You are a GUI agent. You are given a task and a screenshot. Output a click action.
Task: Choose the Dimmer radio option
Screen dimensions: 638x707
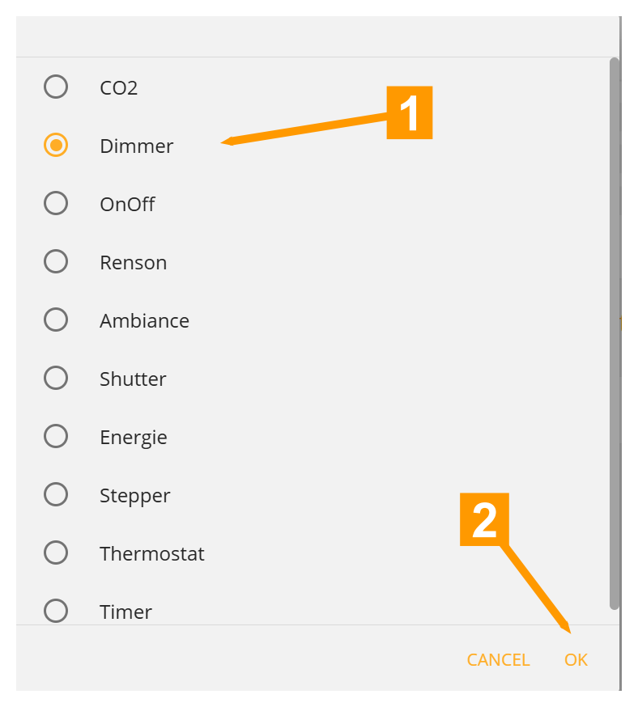(x=56, y=145)
